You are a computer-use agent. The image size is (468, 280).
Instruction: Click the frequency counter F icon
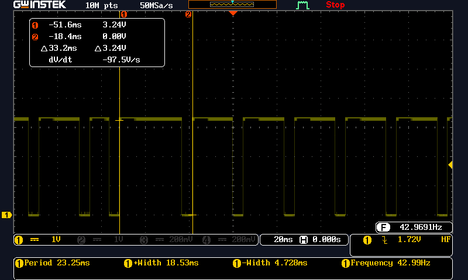click(x=383, y=228)
